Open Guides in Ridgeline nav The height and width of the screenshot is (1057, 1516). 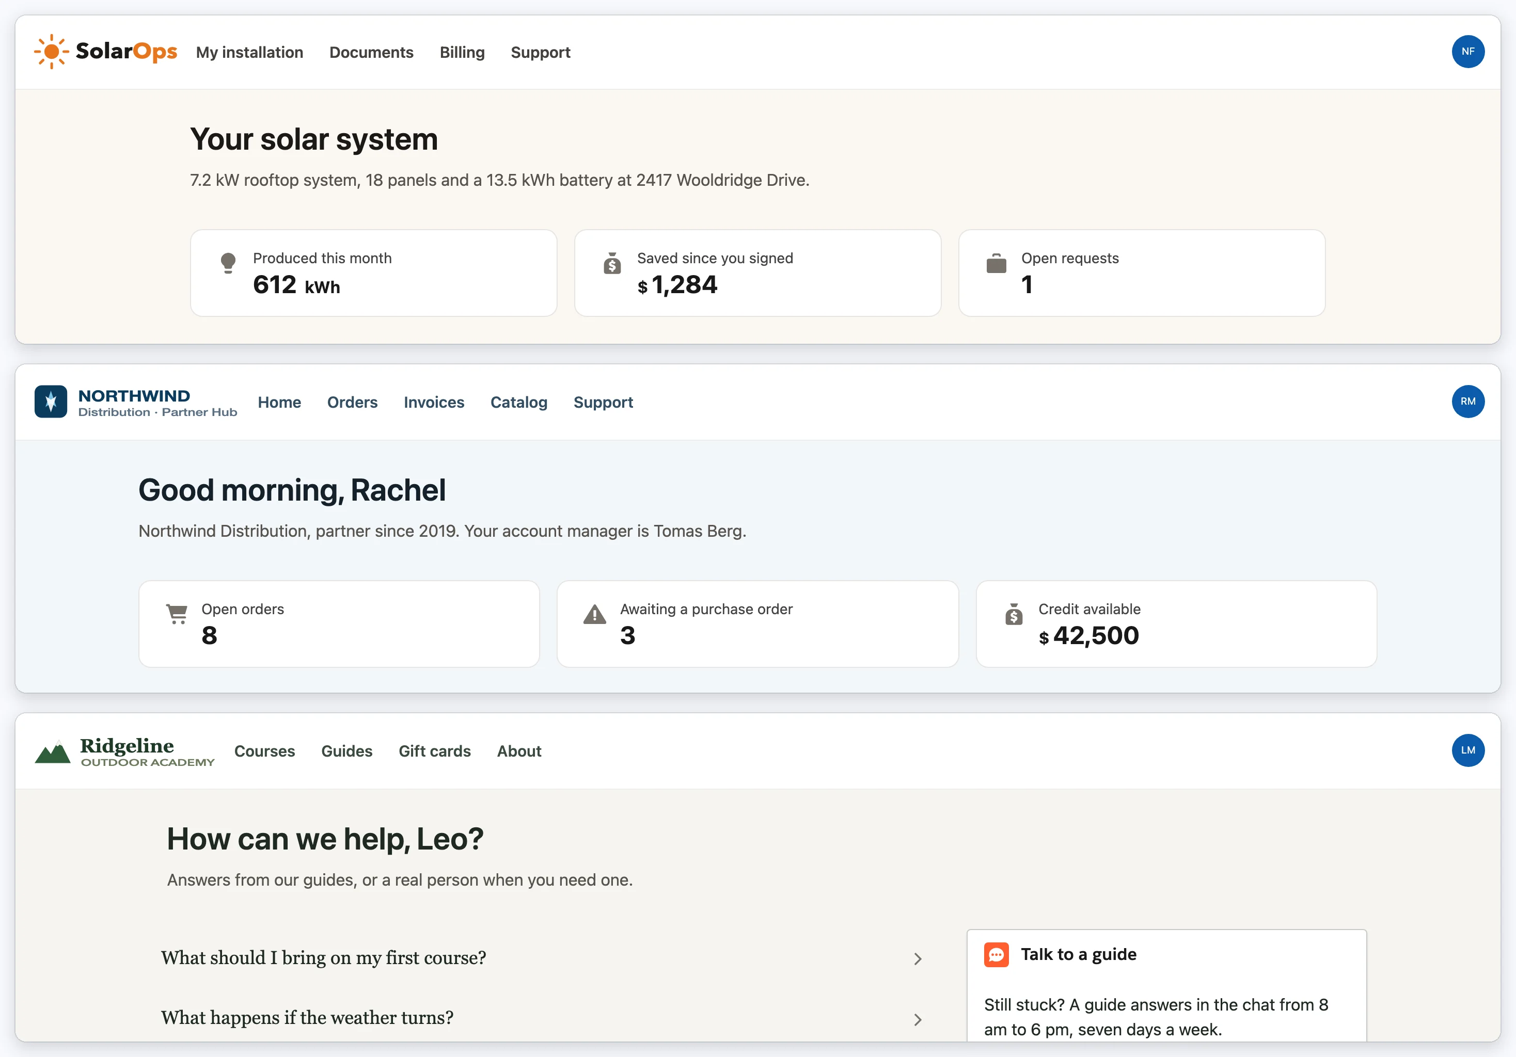346,751
